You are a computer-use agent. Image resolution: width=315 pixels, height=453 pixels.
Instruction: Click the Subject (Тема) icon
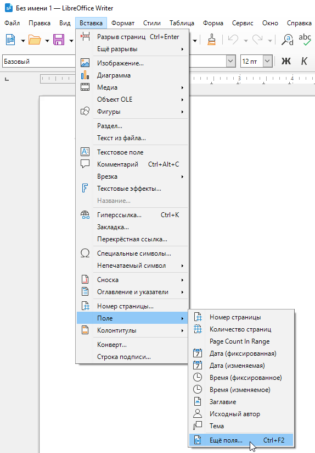tap(198, 426)
